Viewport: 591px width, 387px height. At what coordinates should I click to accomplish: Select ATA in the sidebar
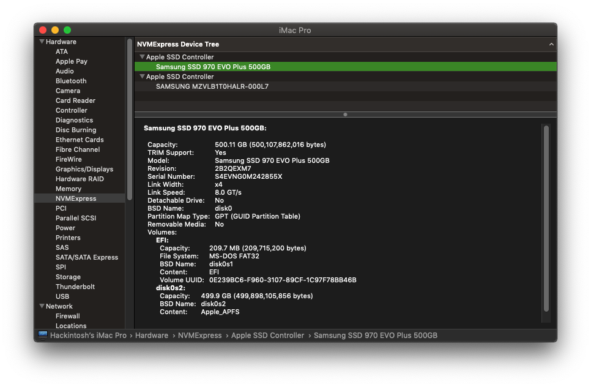[62, 51]
